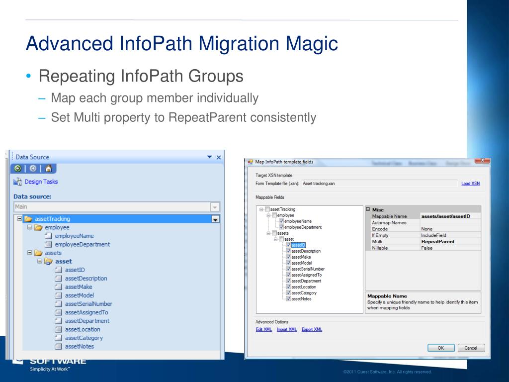Viewport: 509px width, 382px height.
Task: Close the Map InfoPath template fields dialog
Action: pos(482,161)
